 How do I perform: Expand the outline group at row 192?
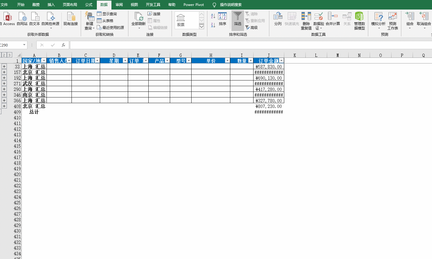[4, 78]
